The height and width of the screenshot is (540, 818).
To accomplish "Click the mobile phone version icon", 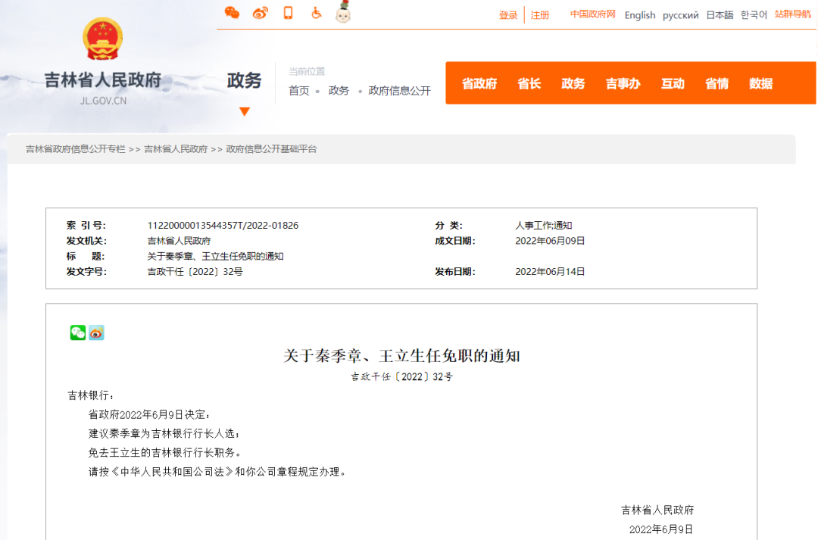I will click(x=288, y=13).
